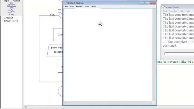Collapse the loop with the minus box
Screen dimensions: 194x109
click(59, 11)
